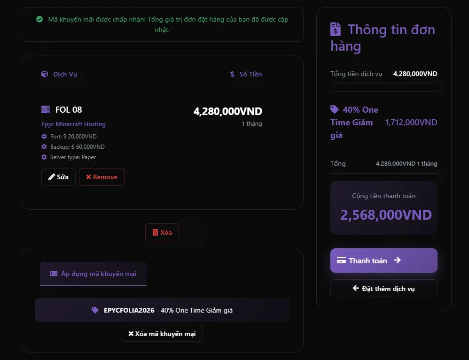Click the gear icon beside Server type
This screenshot has width=469, height=360.
[x=44, y=157]
